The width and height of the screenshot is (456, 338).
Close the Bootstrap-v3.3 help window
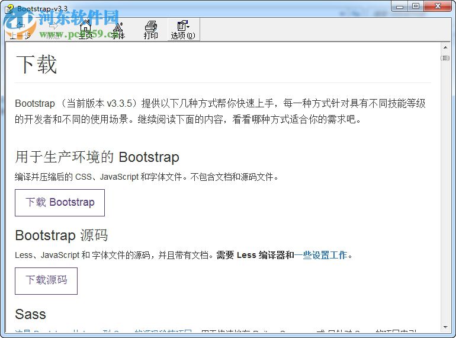coord(438,7)
